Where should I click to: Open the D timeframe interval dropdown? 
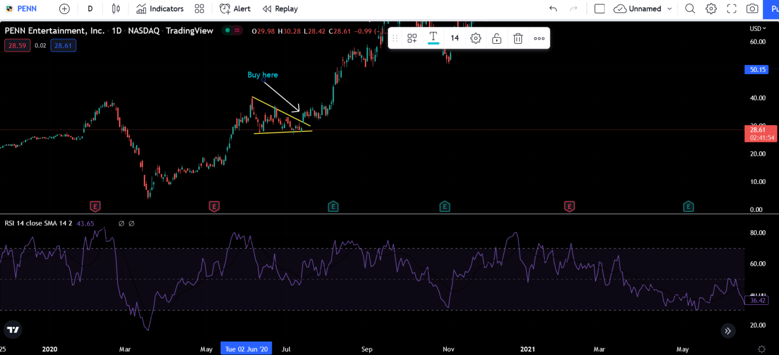[90, 9]
